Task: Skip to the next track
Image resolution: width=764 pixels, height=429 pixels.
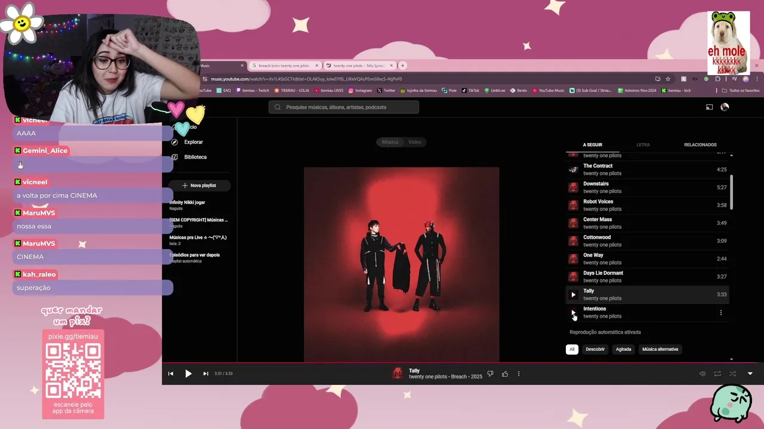Action: click(205, 374)
